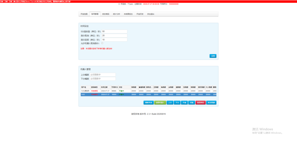Image resolution: width=297 pixels, height=142 pixels.
Task: Click 安全退出 to log out
Action: [151, 14]
